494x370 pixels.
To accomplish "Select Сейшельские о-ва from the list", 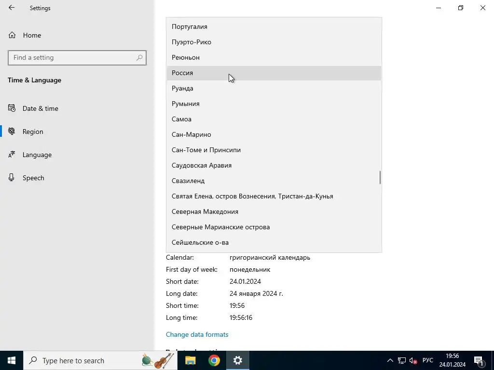I will (x=274, y=243).
